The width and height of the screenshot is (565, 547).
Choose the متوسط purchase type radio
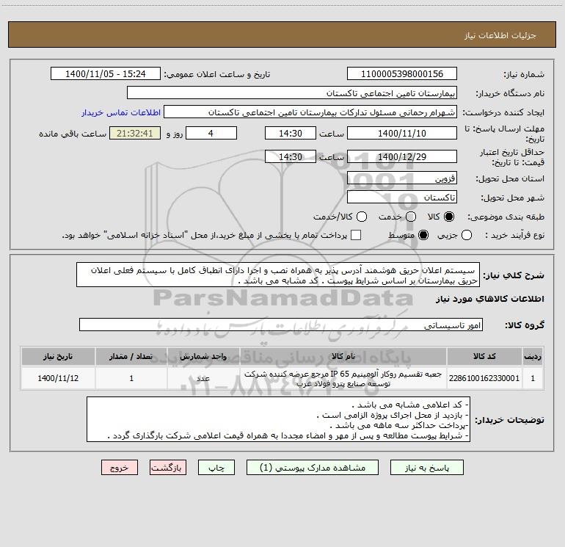click(x=423, y=235)
